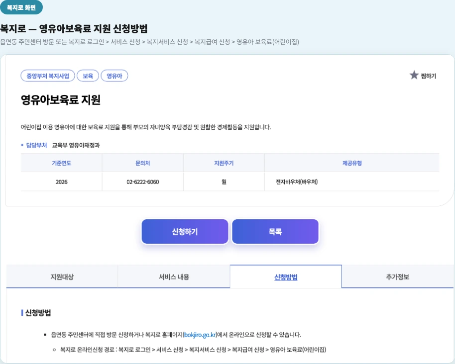Click the star 찜하기 icon
455x364 pixels.
click(x=414, y=75)
